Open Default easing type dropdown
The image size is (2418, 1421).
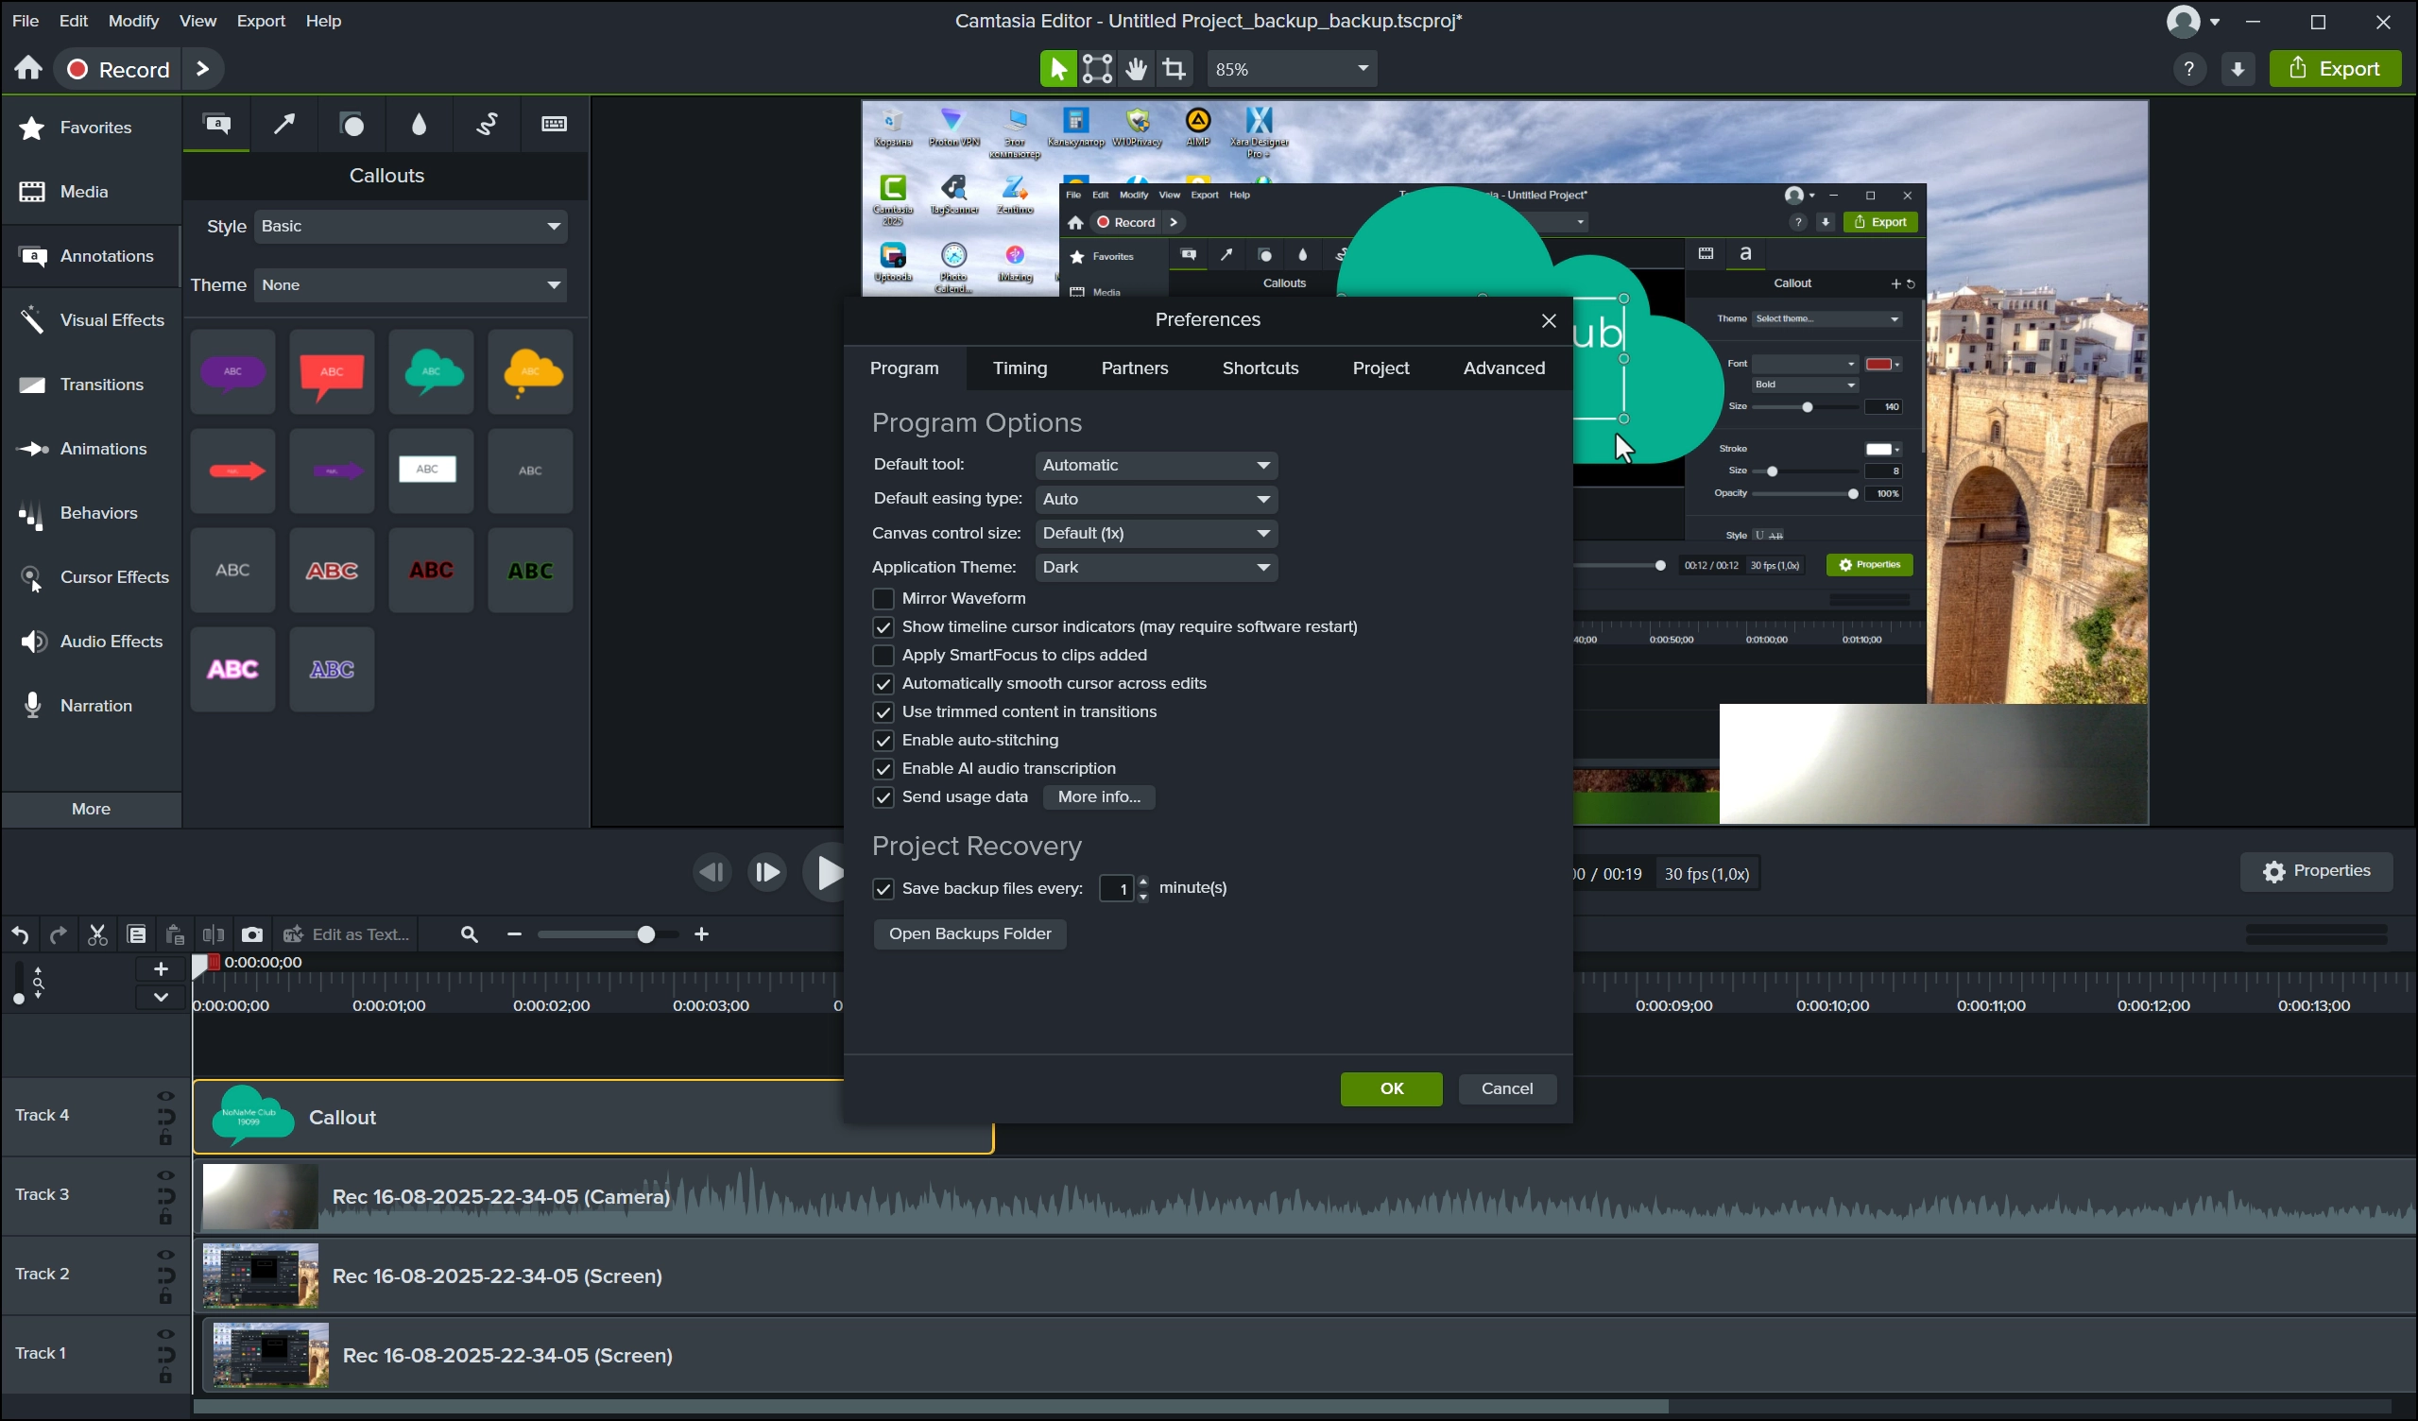[x=1157, y=499]
